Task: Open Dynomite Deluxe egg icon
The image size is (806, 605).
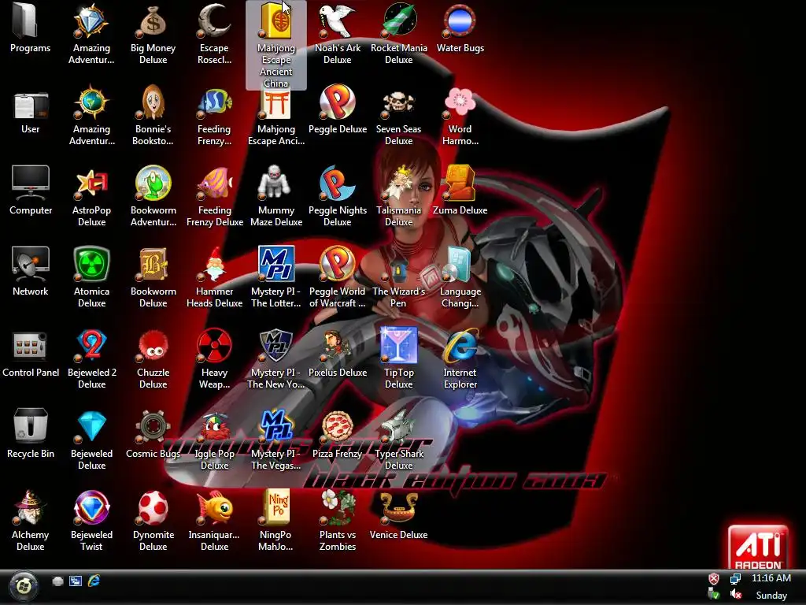Action: coord(153,508)
